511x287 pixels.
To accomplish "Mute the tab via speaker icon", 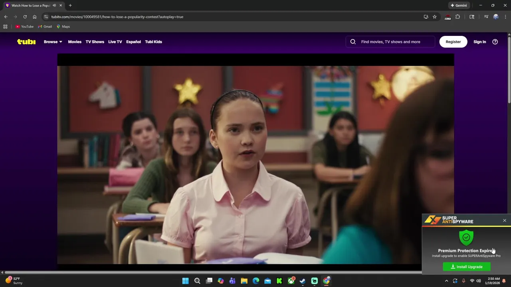I will (54, 6).
